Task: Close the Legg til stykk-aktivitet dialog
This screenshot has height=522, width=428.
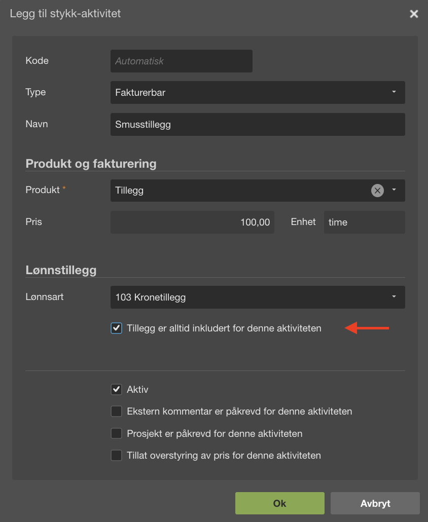Action: 414,14
